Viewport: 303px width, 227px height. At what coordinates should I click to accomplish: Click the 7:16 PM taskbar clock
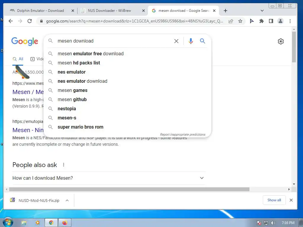pos(288,223)
